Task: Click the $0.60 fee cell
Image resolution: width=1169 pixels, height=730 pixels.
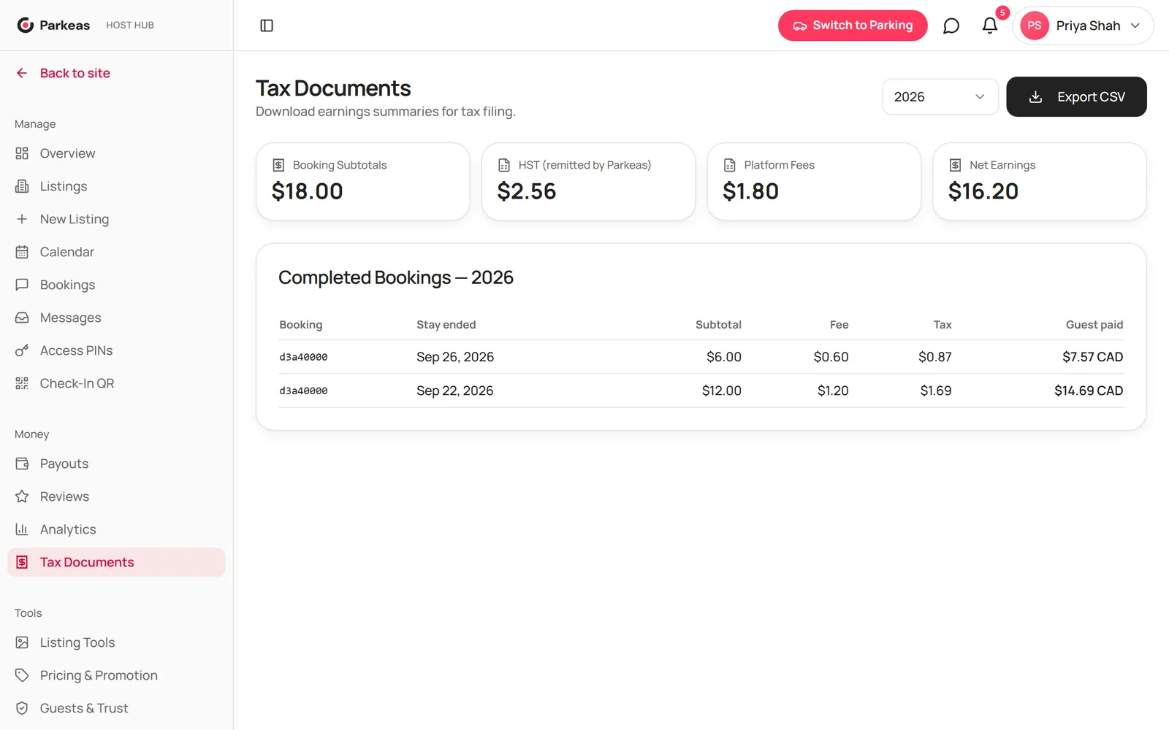Action: point(831,357)
